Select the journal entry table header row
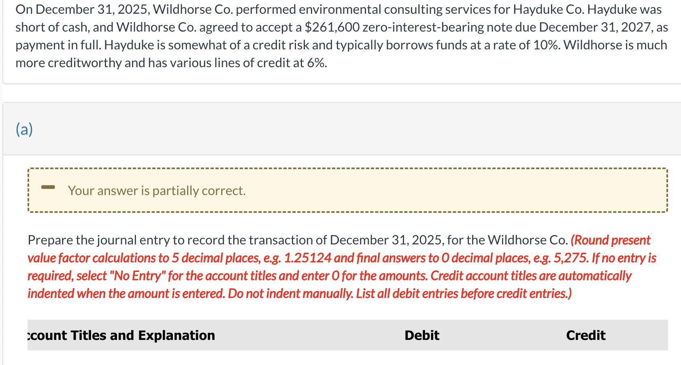Screen dimensions: 681x365 point(348,335)
